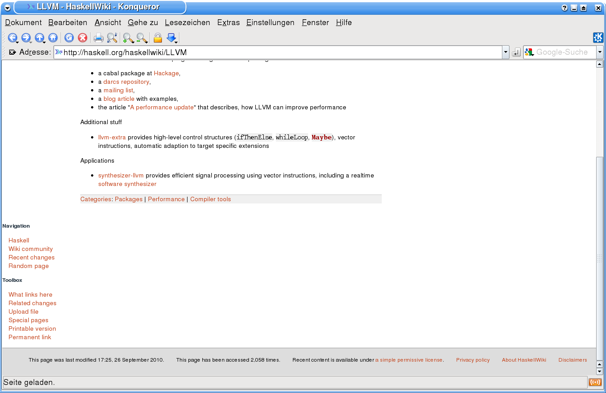Open the Hilfe menu
The image size is (606, 393).
pos(344,22)
